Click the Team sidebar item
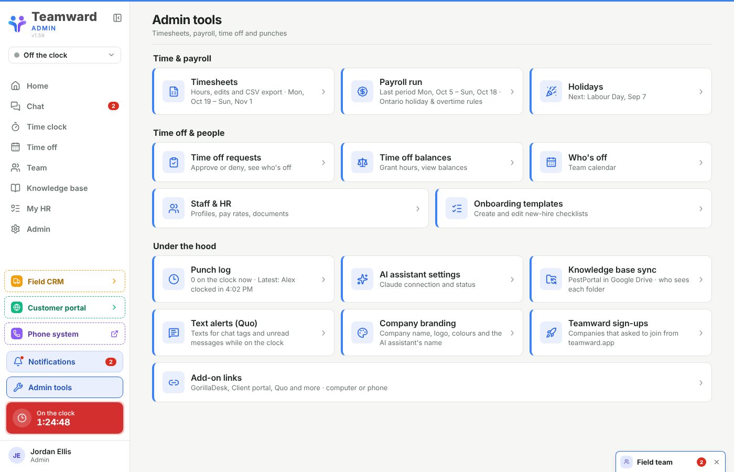 tap(64, 167)
